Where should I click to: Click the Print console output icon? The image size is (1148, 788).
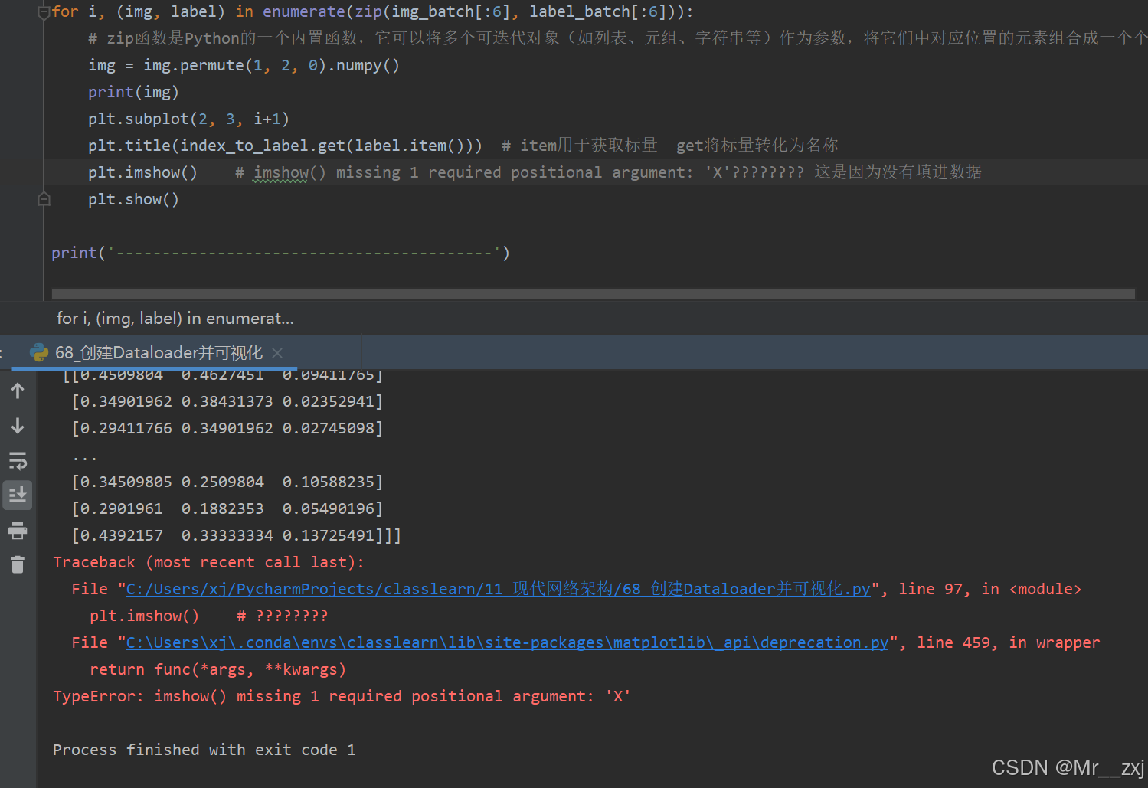tap(17, 530)
